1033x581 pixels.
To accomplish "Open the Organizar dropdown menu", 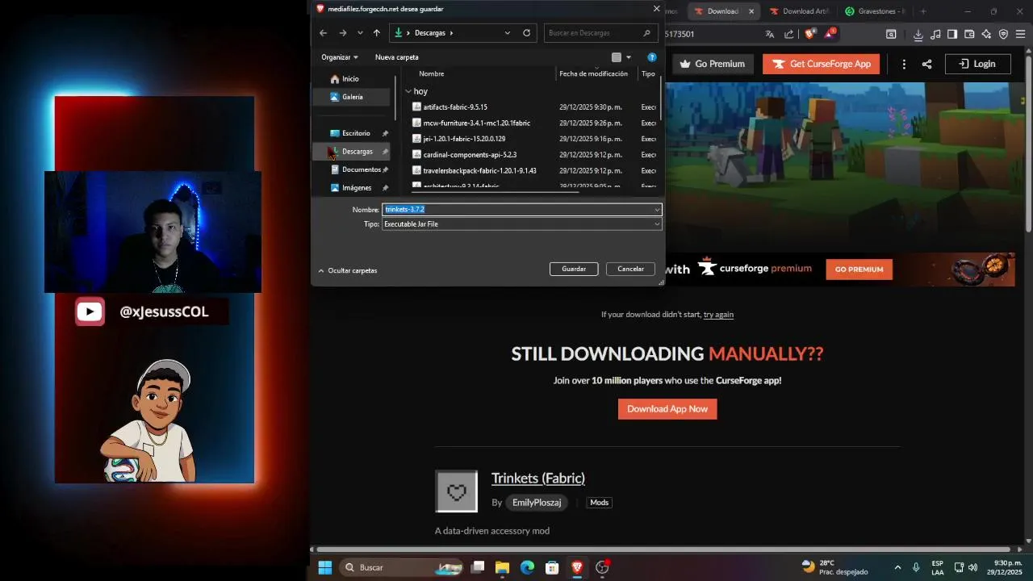I will tap(340, 57).
